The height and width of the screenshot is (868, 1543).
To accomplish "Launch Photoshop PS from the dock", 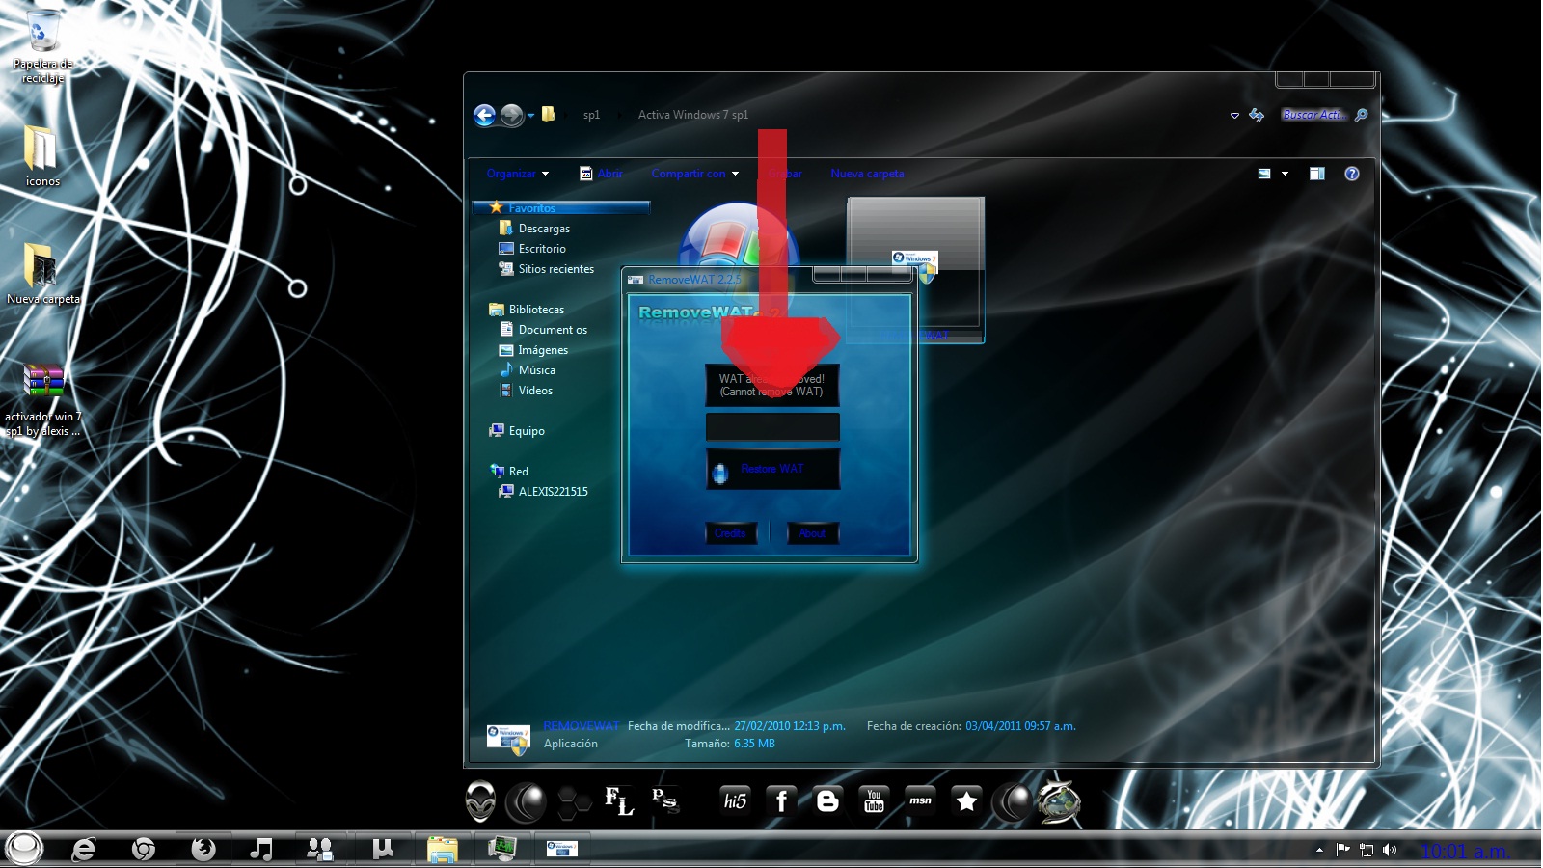I will pos(664,800).
